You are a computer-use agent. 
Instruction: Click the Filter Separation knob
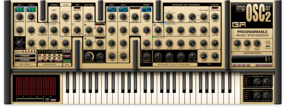(135, 30)
